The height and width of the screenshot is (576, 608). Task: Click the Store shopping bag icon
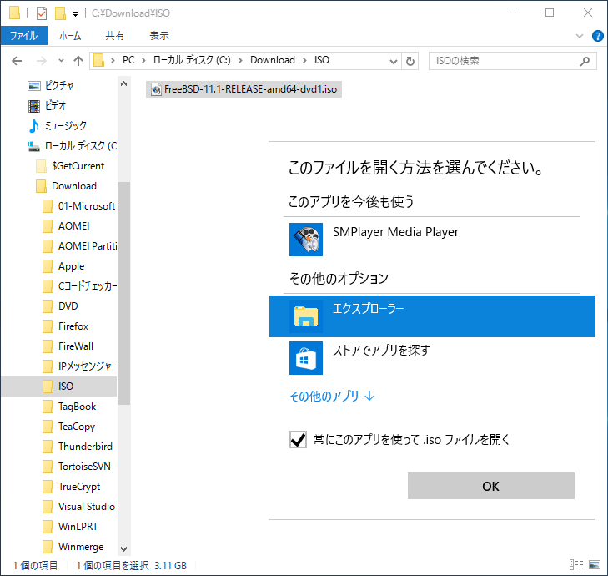pos(305,358)
